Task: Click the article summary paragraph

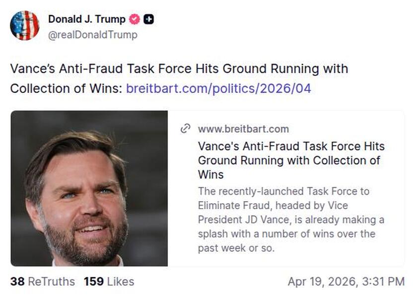Action: 287,218
